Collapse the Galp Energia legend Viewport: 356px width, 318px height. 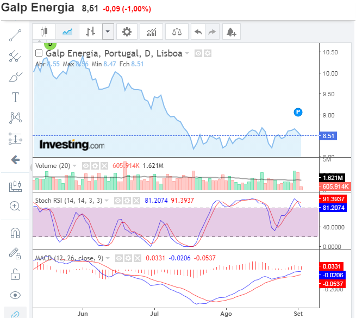39,53
